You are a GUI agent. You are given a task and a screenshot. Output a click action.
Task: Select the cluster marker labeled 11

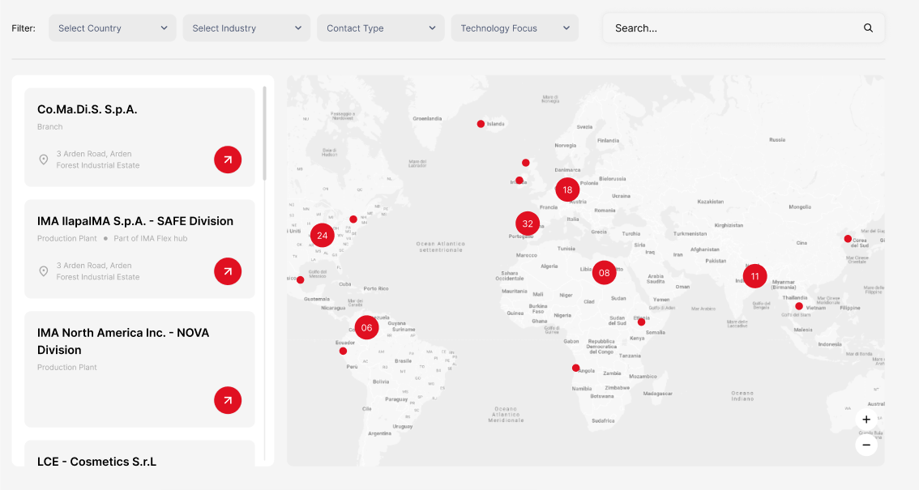click(754, 276)
